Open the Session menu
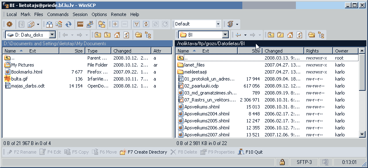This screenshot has height=168, width=368. click(80, 14)
